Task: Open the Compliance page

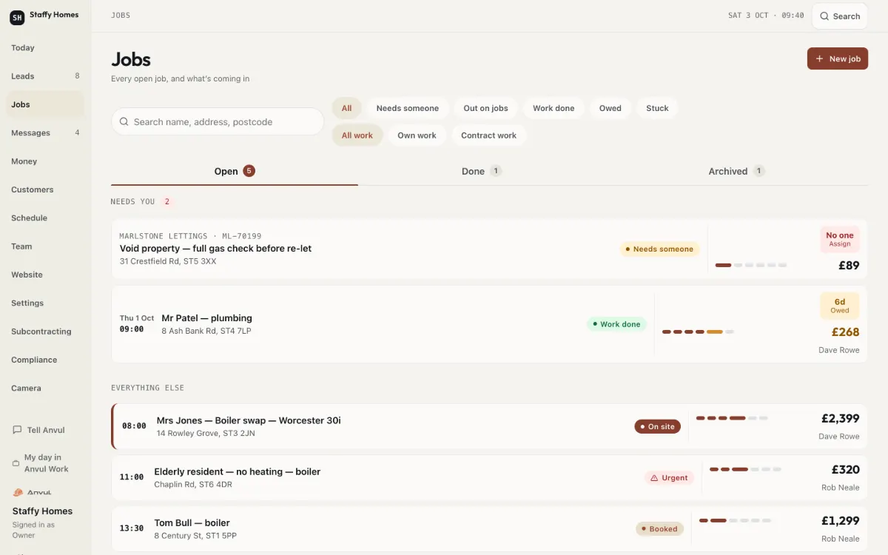Action: pyautogui.click(x=45, y=360)
